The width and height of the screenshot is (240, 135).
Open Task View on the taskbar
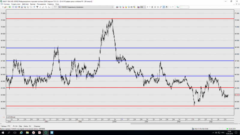point(15,133)
